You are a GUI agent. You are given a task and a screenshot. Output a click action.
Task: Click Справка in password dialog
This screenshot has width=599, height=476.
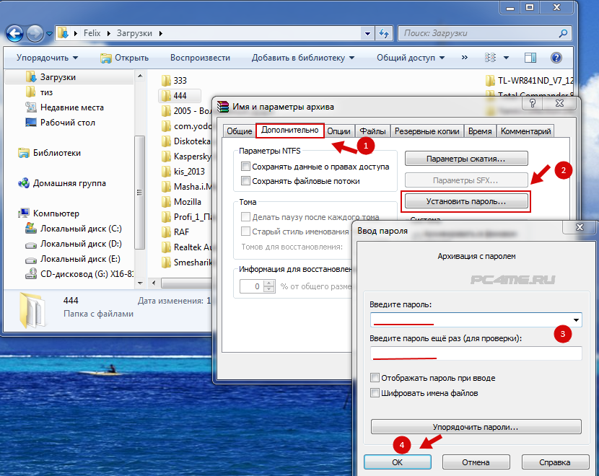pyautogui.click(x=555, y=462)
